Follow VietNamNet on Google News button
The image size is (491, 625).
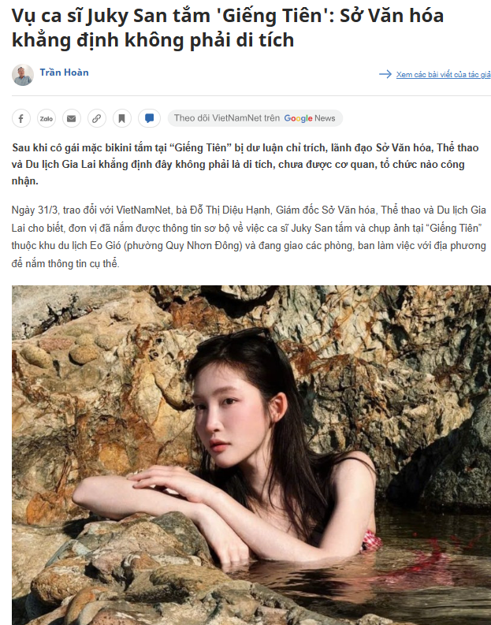255,118
